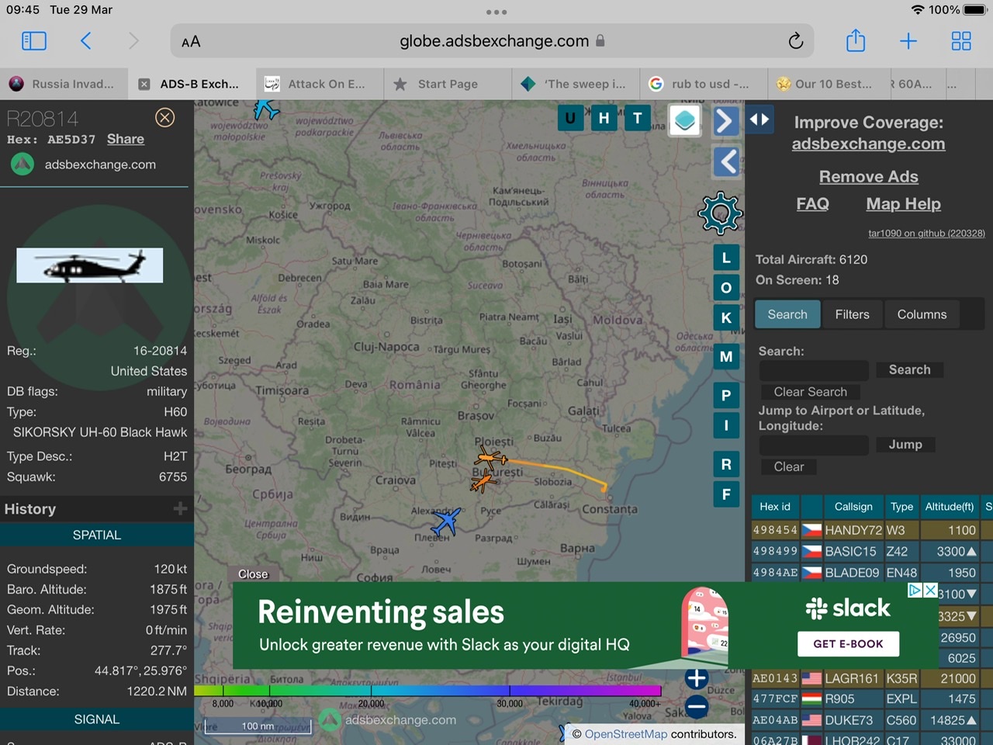Image resolution: width=993 pixels, height=745 pixels.
Task: Toggle the H map button
Action: click(604, 119)
